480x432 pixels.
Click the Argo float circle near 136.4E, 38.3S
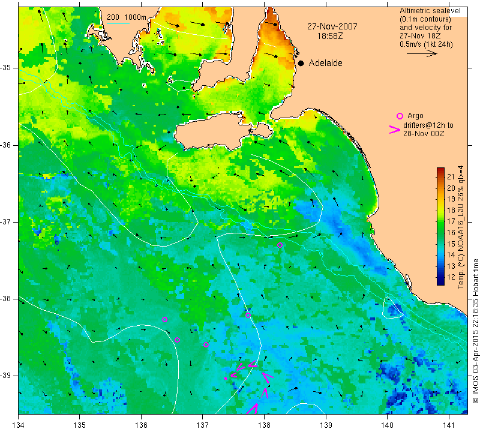[x=164, y=319]
